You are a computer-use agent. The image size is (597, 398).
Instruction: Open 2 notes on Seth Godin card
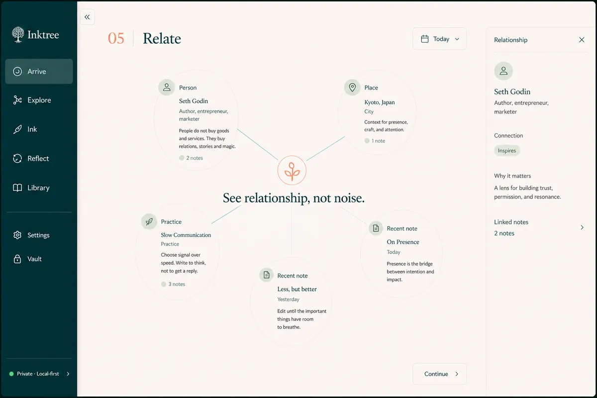pos(191,158)
